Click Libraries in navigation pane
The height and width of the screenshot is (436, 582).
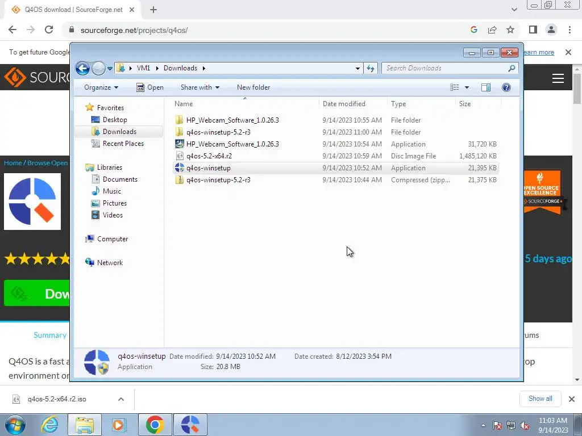point(110,167)
